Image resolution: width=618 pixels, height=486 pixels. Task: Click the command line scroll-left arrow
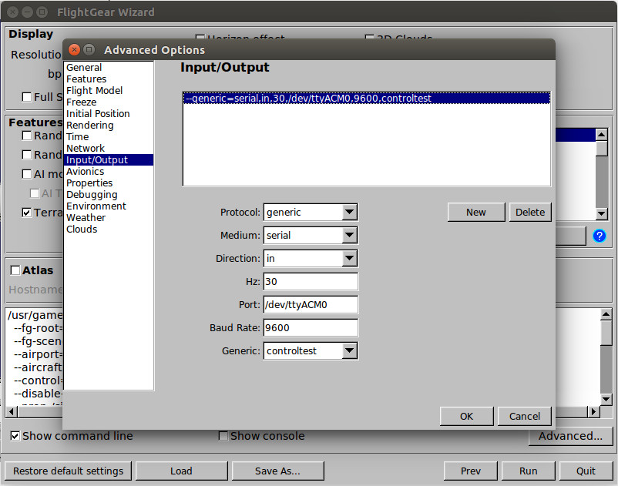[x=12, y=412]
